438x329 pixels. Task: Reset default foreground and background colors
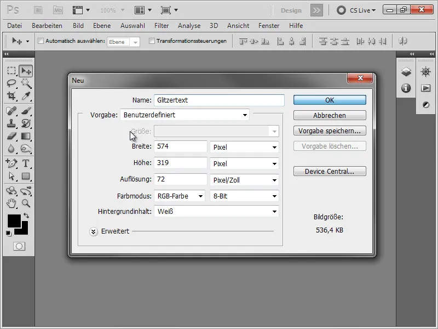pos(8,234)
